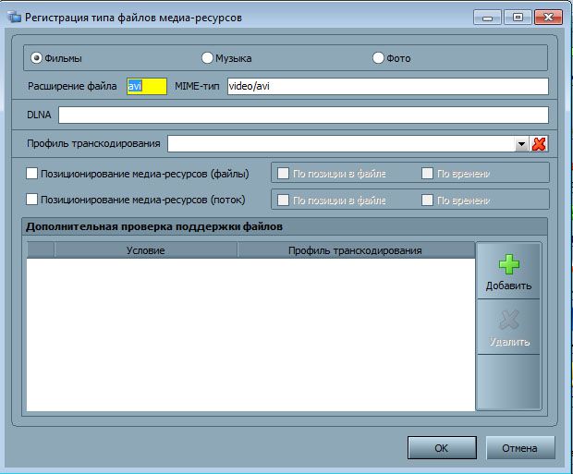Select the Музыка radio button

coord(207,58)
